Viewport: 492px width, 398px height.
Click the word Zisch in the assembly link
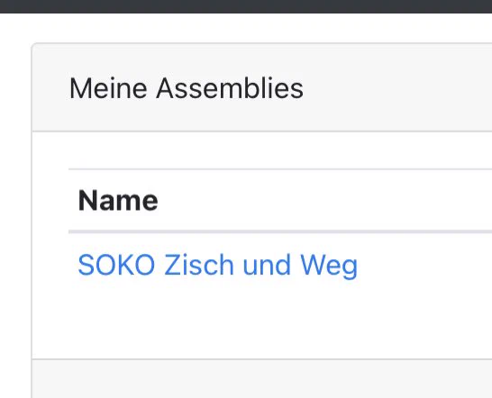(199, 266)
